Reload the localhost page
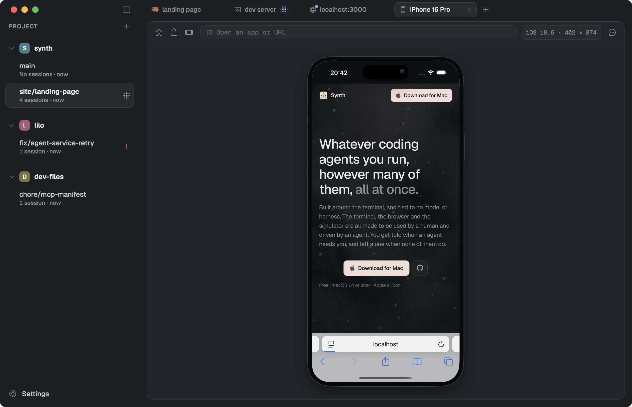Screen dimensions: 632x407 coord(441,344)
